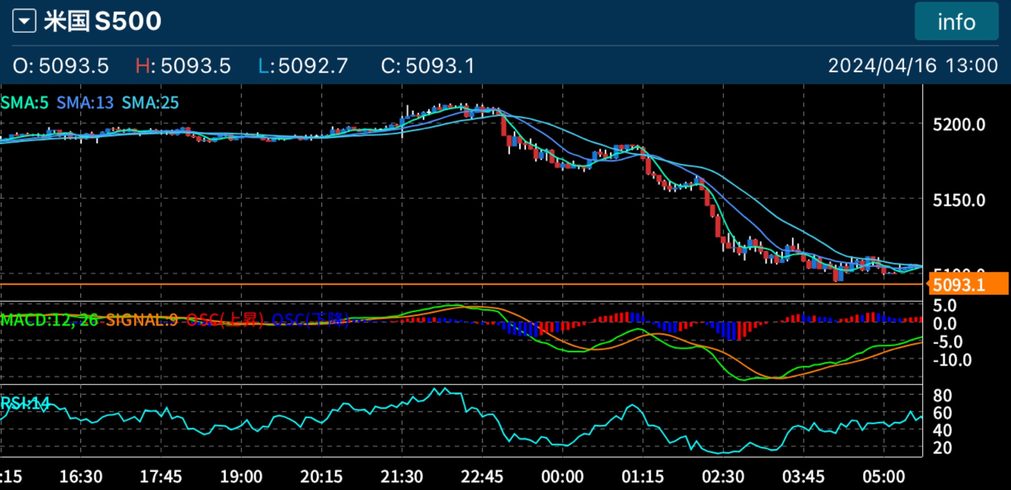Tap the low price value L: 5092.7

303,66
